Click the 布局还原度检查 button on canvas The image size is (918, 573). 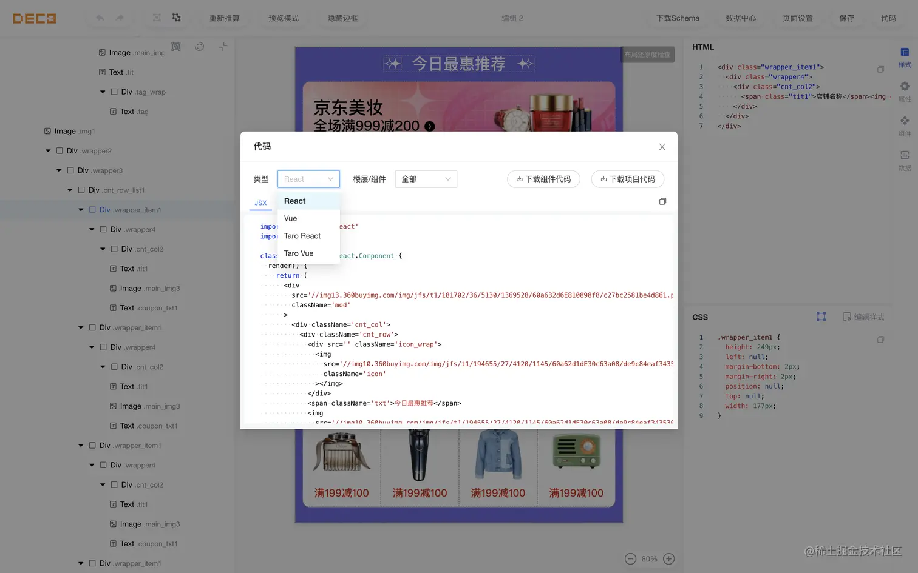pos(647,55)
